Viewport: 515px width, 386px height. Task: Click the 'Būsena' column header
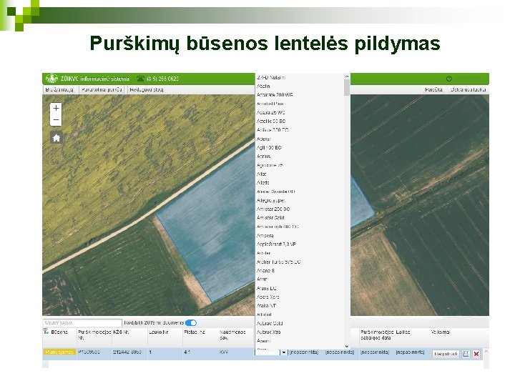[x=59, y=332]
